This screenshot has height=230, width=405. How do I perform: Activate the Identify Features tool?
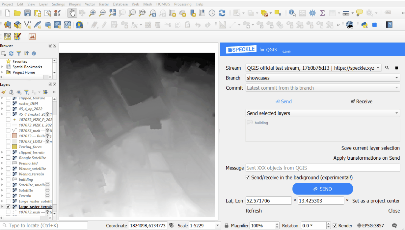(292, 13)
